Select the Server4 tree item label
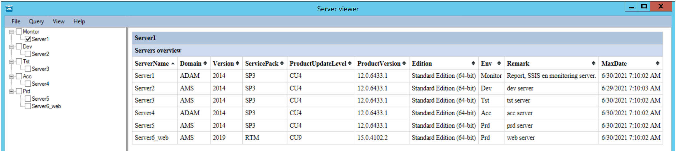This screenshot has width=679, height=151. click(x=40, y=84)
